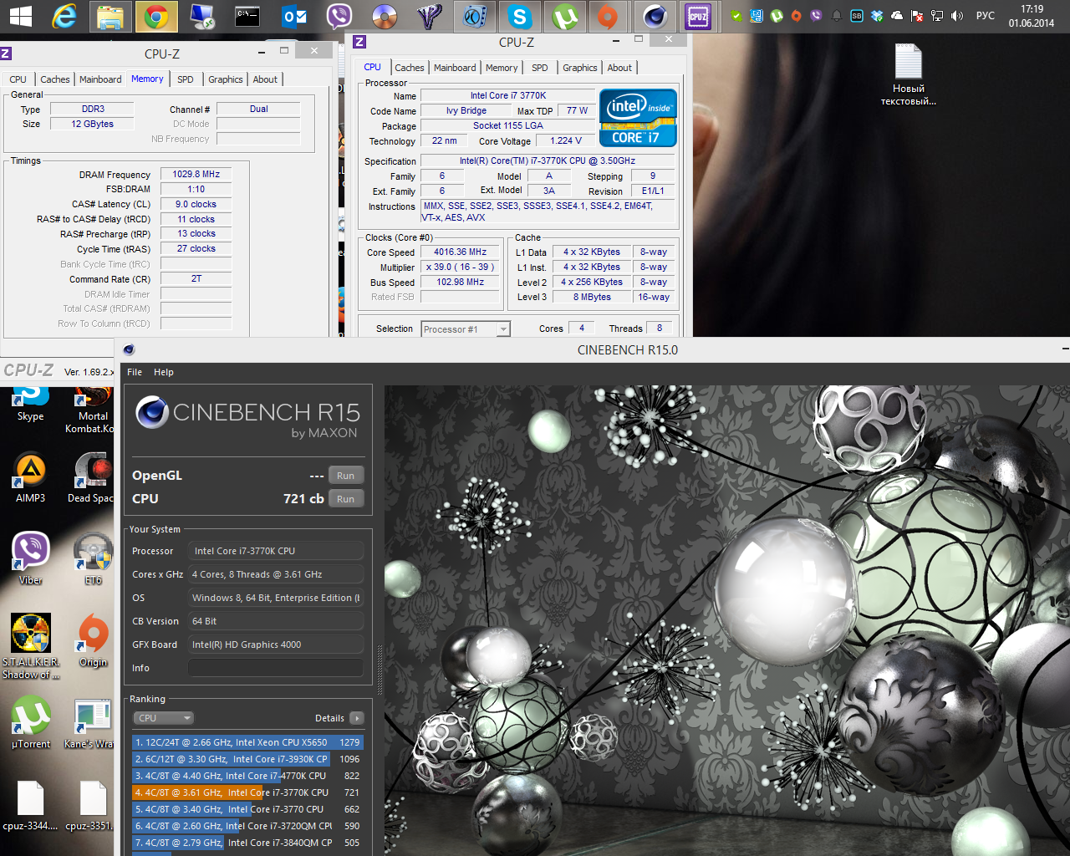Select the i7-3840QM ranking row
This screenshot has width=1070, height=856.
point(247,843)
